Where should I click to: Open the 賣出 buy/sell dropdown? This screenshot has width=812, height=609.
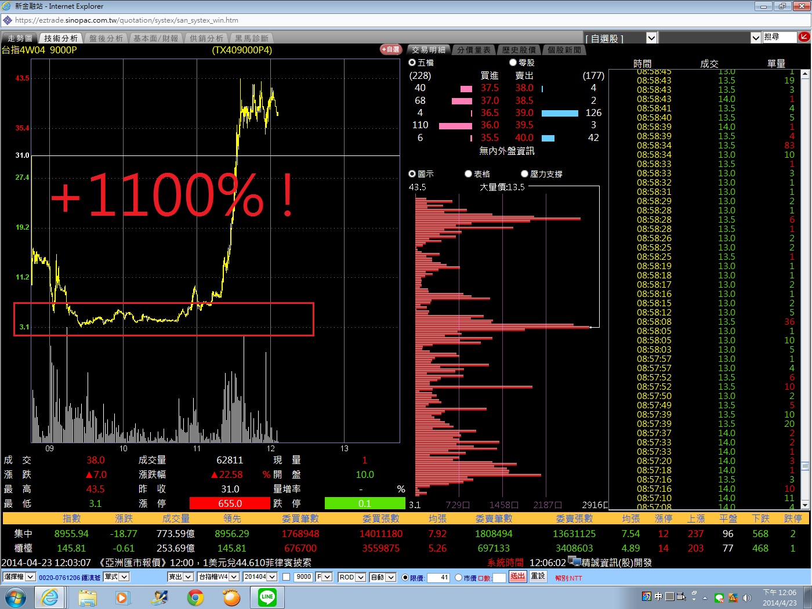tap(180, 577)
